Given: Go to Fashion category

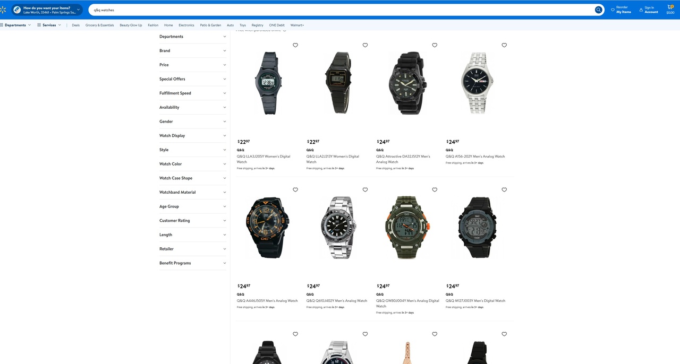Looking at the screenshot, I should 153,25.
